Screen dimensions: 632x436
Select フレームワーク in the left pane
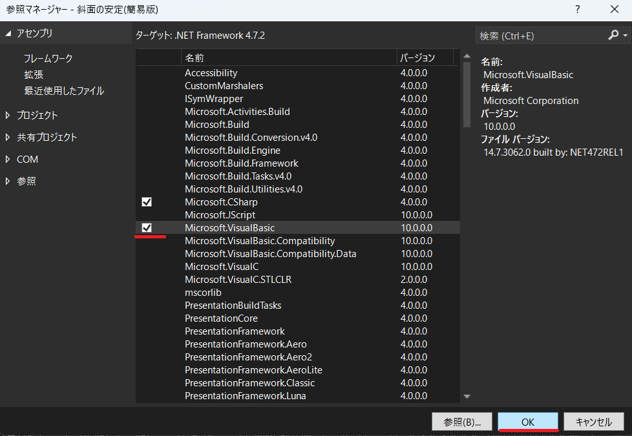tap(48, 59)
